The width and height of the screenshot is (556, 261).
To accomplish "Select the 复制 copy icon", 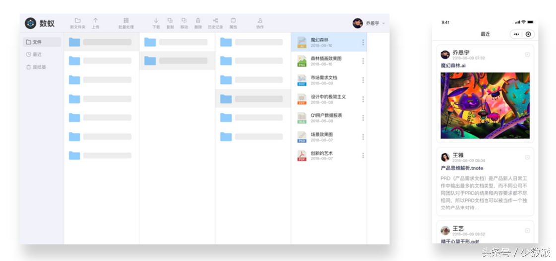I will (170, 20).
